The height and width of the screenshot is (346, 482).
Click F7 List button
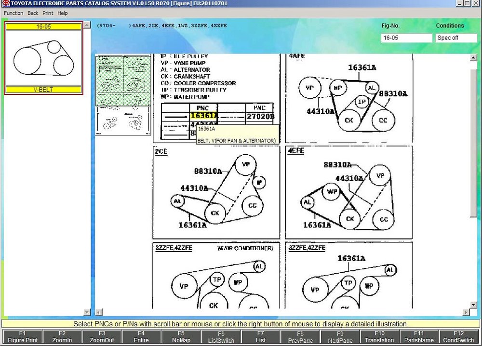[260, 337]
